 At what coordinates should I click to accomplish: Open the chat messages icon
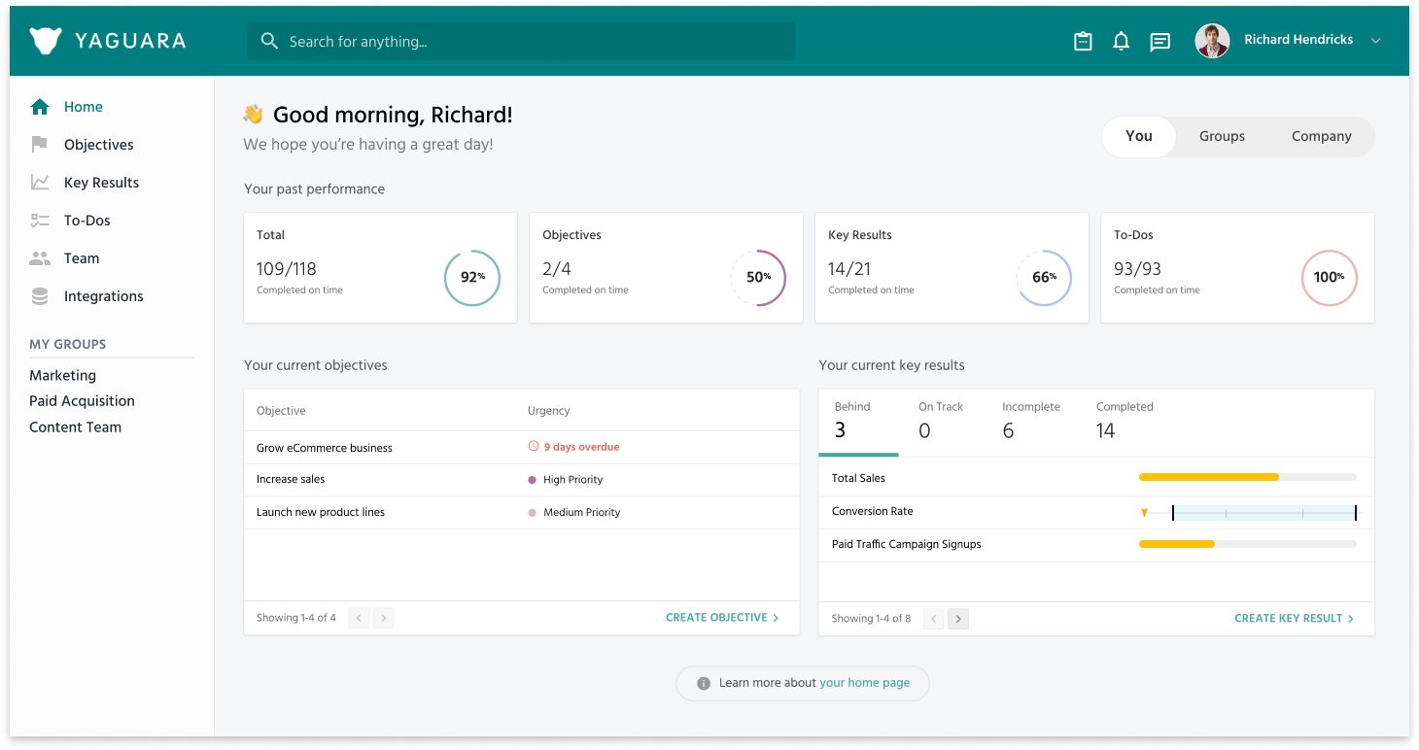(x=1159, y=41)
